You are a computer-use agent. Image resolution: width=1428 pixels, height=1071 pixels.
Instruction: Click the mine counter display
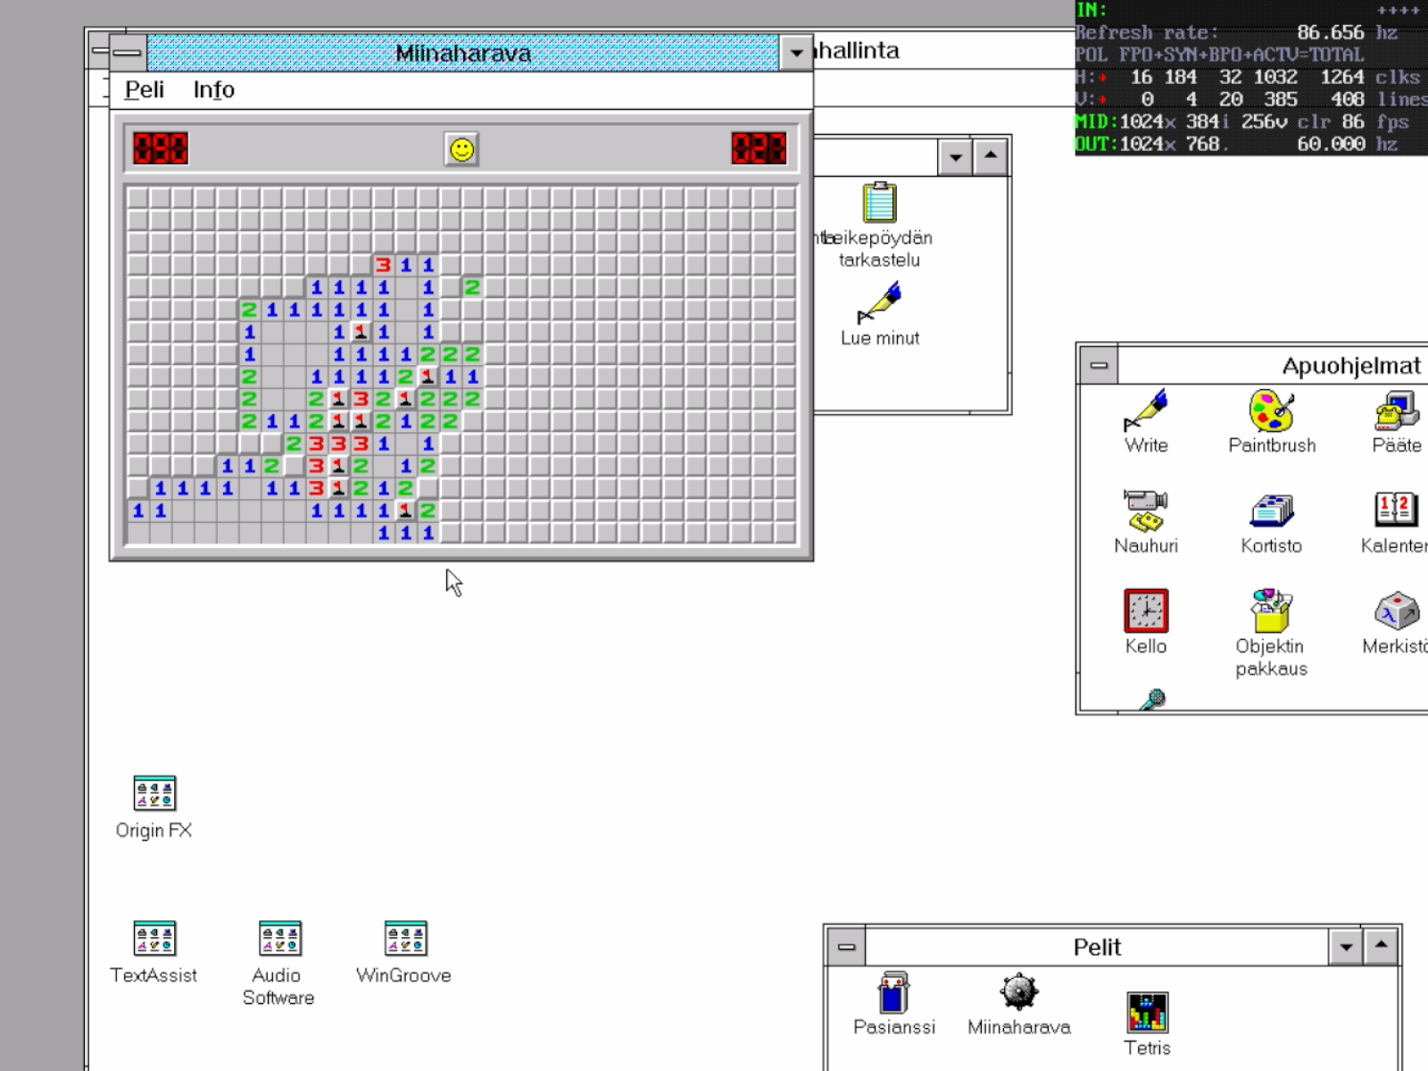(x=161, y=149)
